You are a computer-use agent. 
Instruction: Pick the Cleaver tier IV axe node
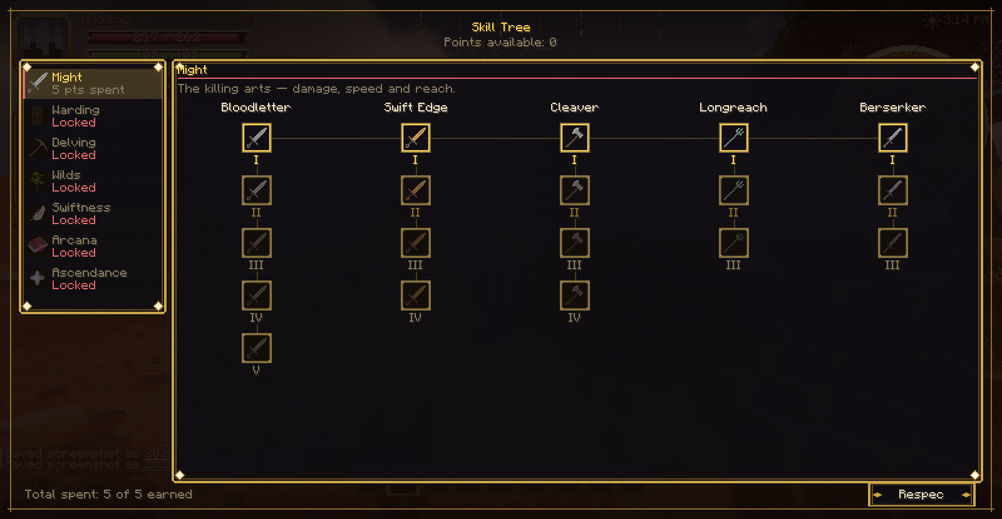point(575,295)
